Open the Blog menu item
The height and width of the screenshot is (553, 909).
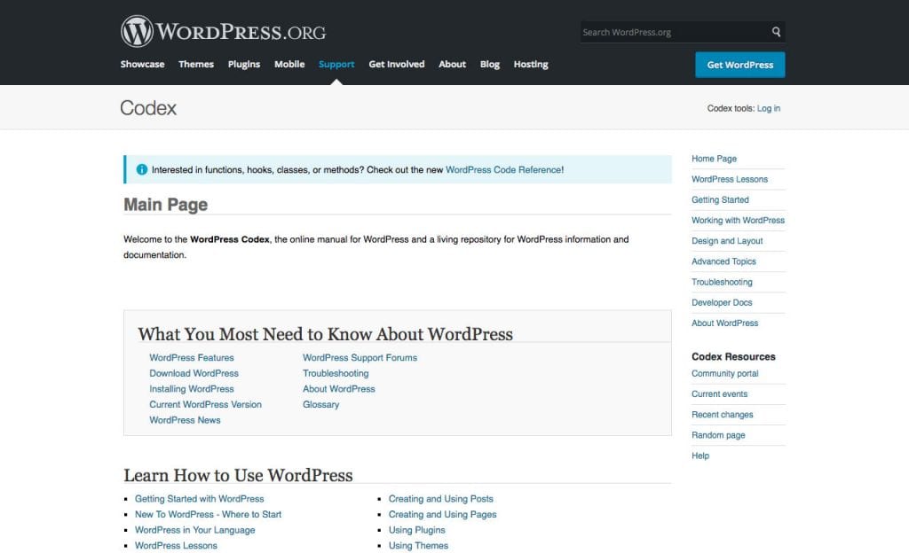(489, 64)
